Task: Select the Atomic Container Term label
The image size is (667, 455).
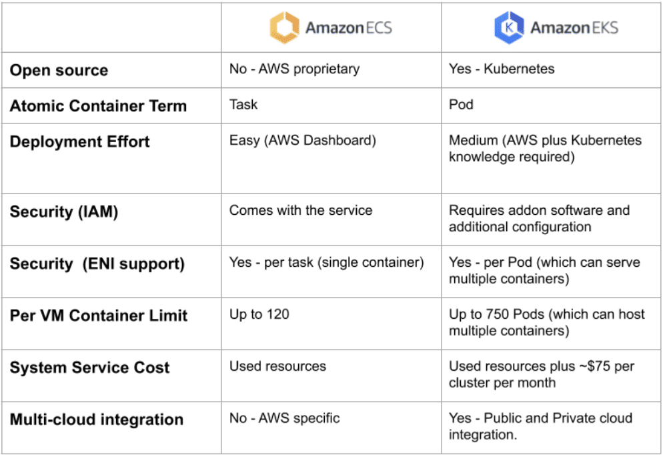Action: click(x=98, y=105)
